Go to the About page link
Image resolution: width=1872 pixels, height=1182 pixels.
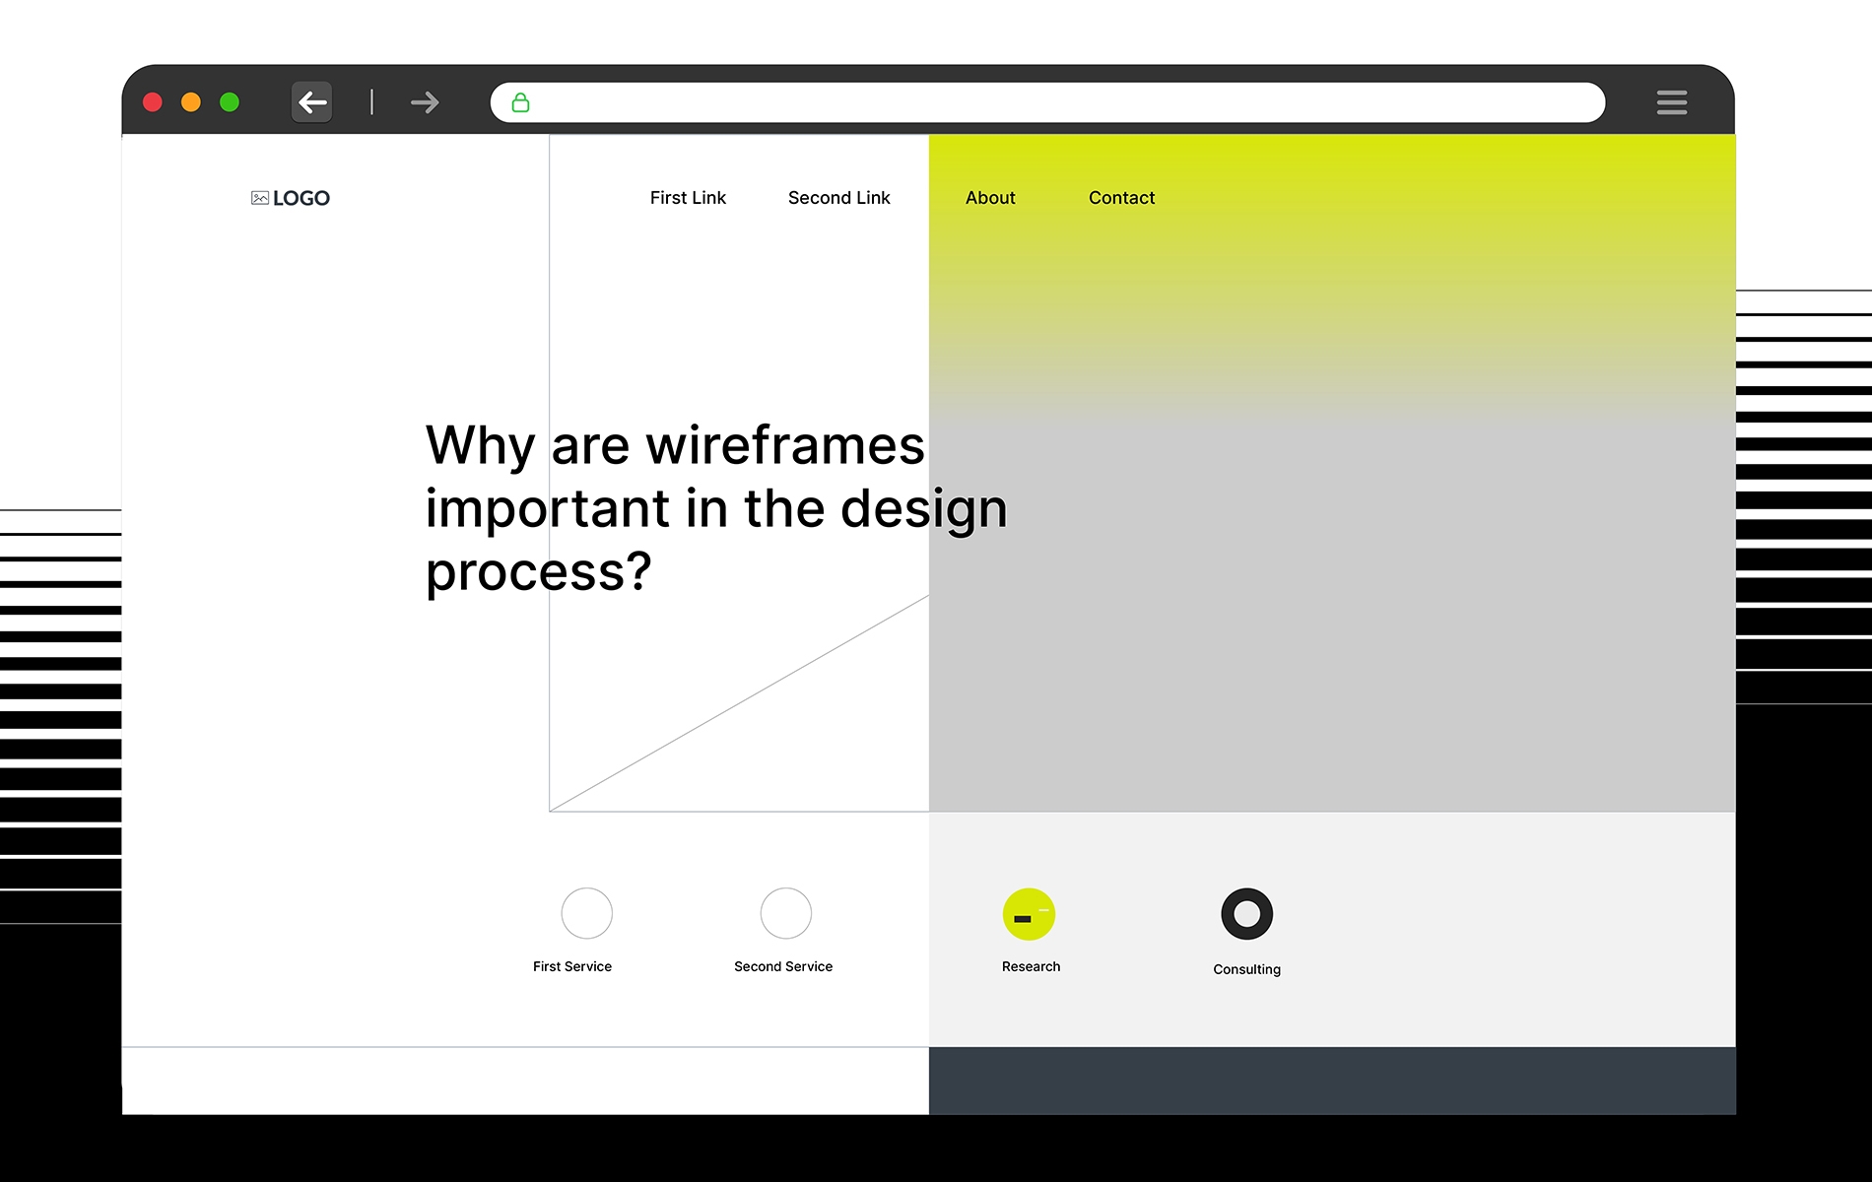pos(990,198)
